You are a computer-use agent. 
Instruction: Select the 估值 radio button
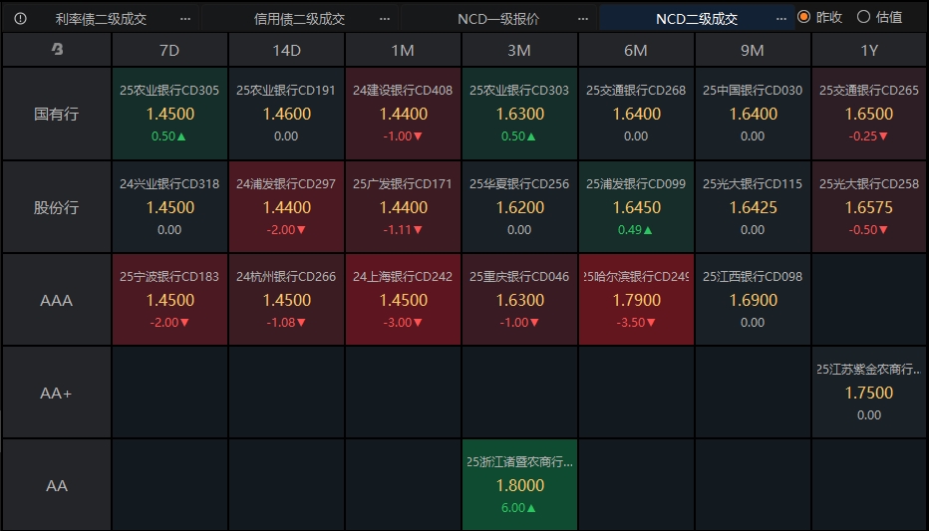click(x=864, y=17)
